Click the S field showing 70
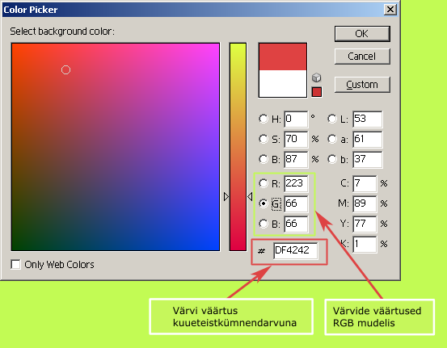Image resolution: width=447 pixels, height=348 pixels. [296, 139]
